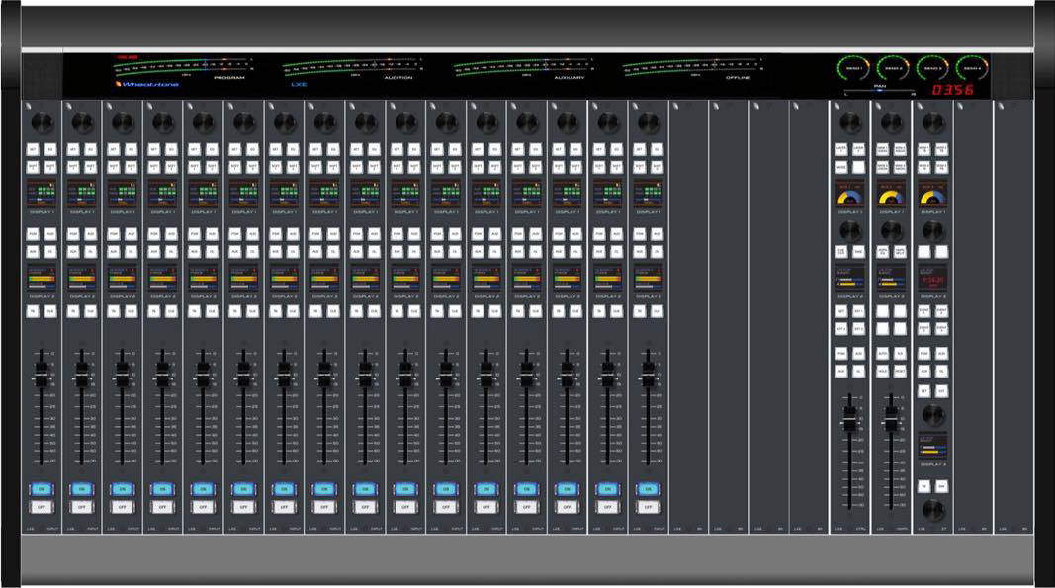The width and height of the screenshot is (1055, 588).
Task: Turn off the first input channel with OFF
Action: pos(41,506)
